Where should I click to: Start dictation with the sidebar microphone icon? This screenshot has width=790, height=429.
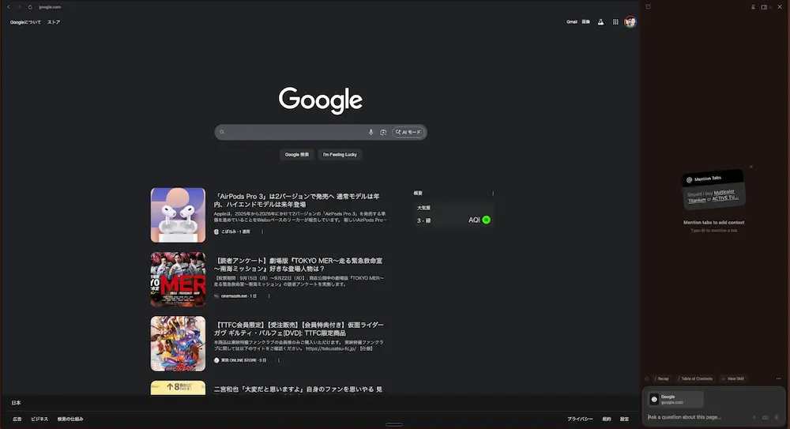[x=777, y=417]
